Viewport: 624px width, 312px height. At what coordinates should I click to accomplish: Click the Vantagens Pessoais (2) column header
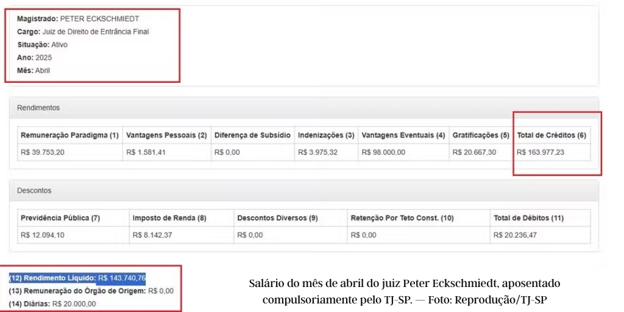pyautogui.click(x=166, y=135)
